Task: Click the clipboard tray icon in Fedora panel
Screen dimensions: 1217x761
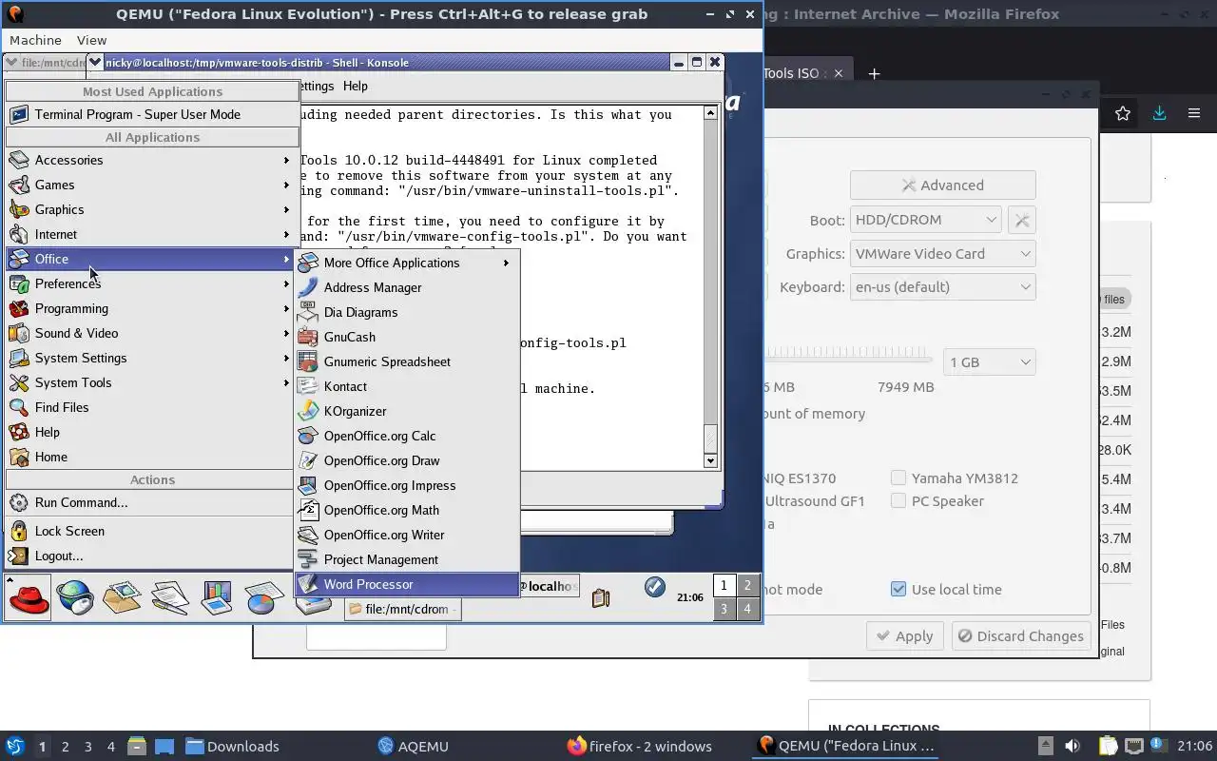Action: 600,597
